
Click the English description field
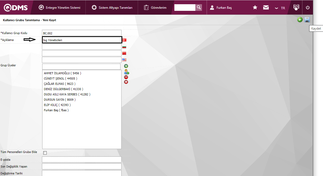coord(82,60)
